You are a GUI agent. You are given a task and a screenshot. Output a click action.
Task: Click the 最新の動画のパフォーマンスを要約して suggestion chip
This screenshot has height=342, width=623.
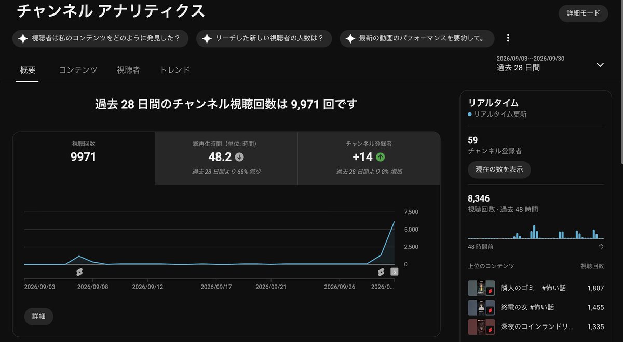click(x=417, y=38)
